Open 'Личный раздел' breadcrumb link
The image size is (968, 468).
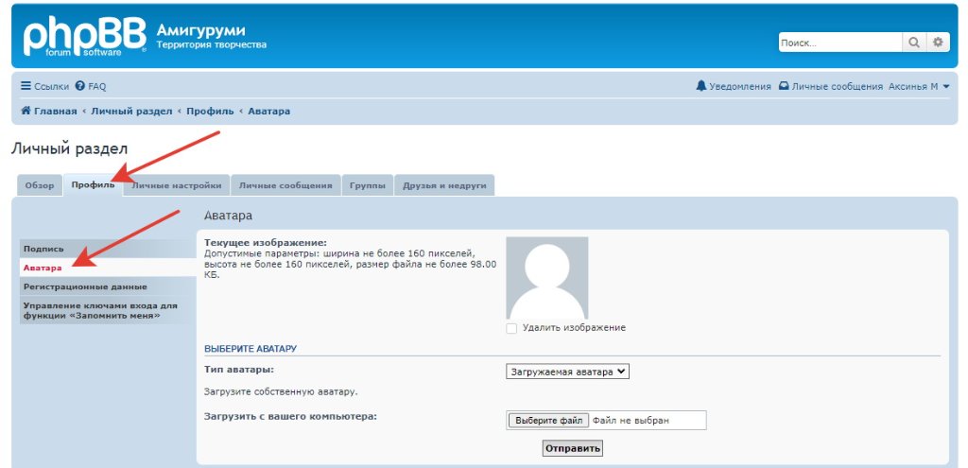coord(131,112)
